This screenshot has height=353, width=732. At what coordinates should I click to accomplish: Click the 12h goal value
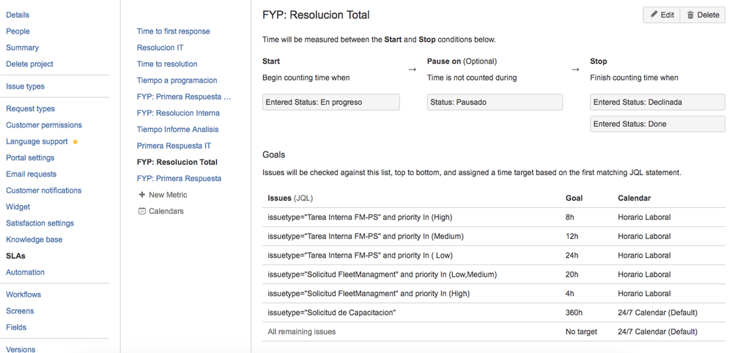(x=572, y=237)
